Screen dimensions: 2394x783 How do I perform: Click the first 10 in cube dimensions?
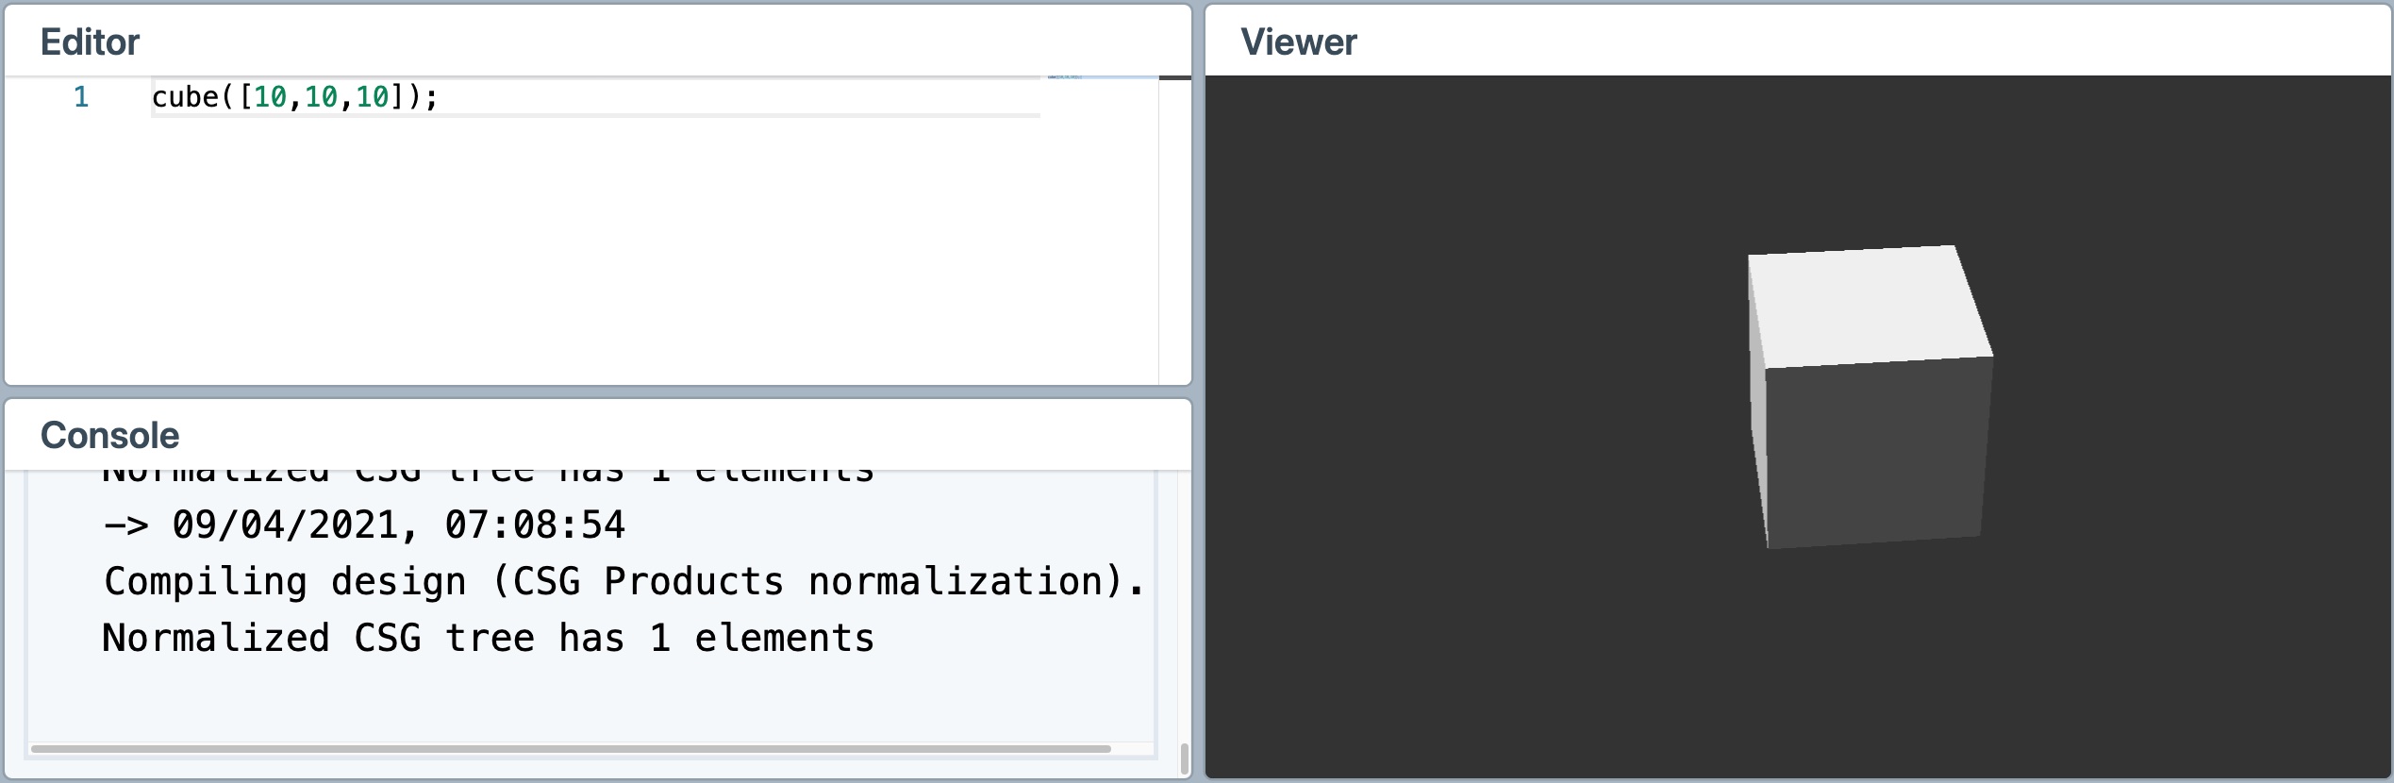click(x=270, y=97)
